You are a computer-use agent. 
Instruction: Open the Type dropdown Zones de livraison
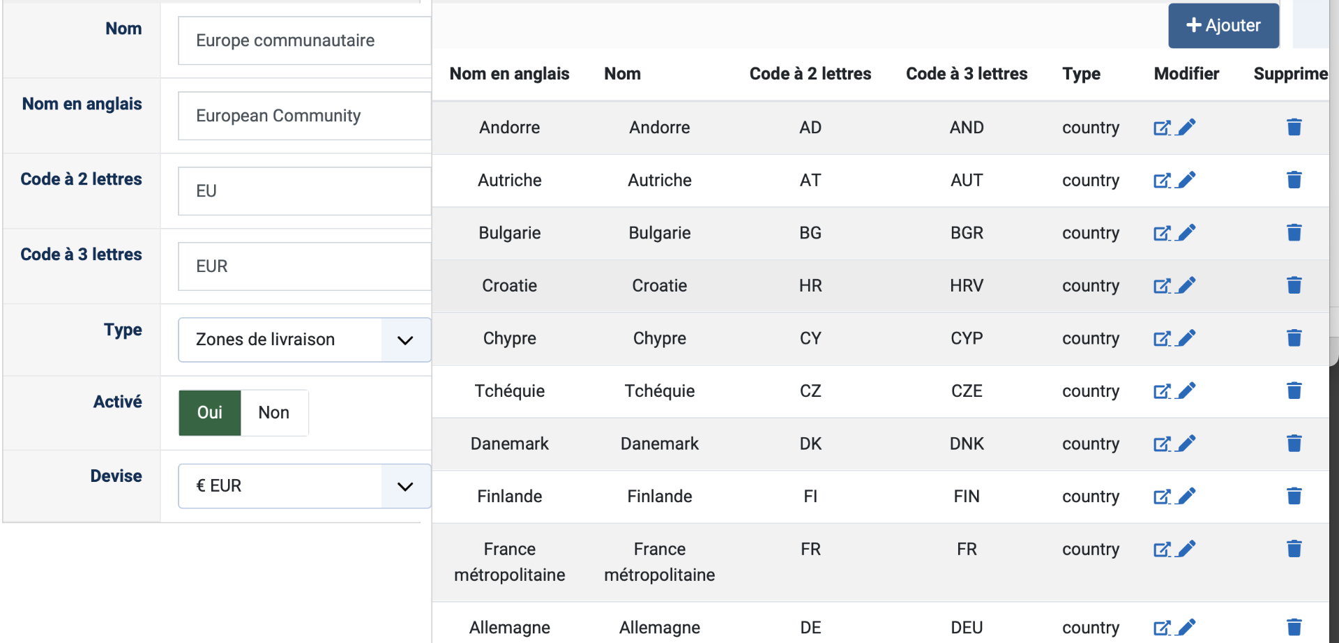pyautogui.click(x=280, y=340)
